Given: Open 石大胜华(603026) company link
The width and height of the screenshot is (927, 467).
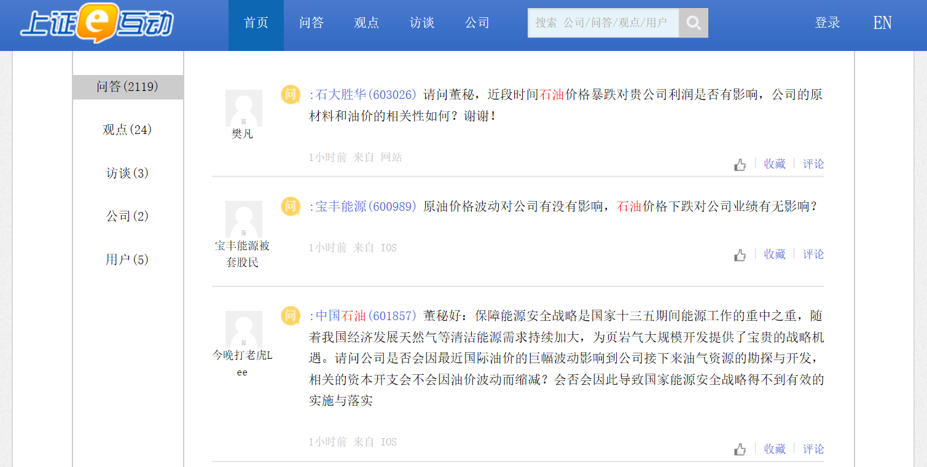Looking at the screenshot, I should [x=366, y=95].
